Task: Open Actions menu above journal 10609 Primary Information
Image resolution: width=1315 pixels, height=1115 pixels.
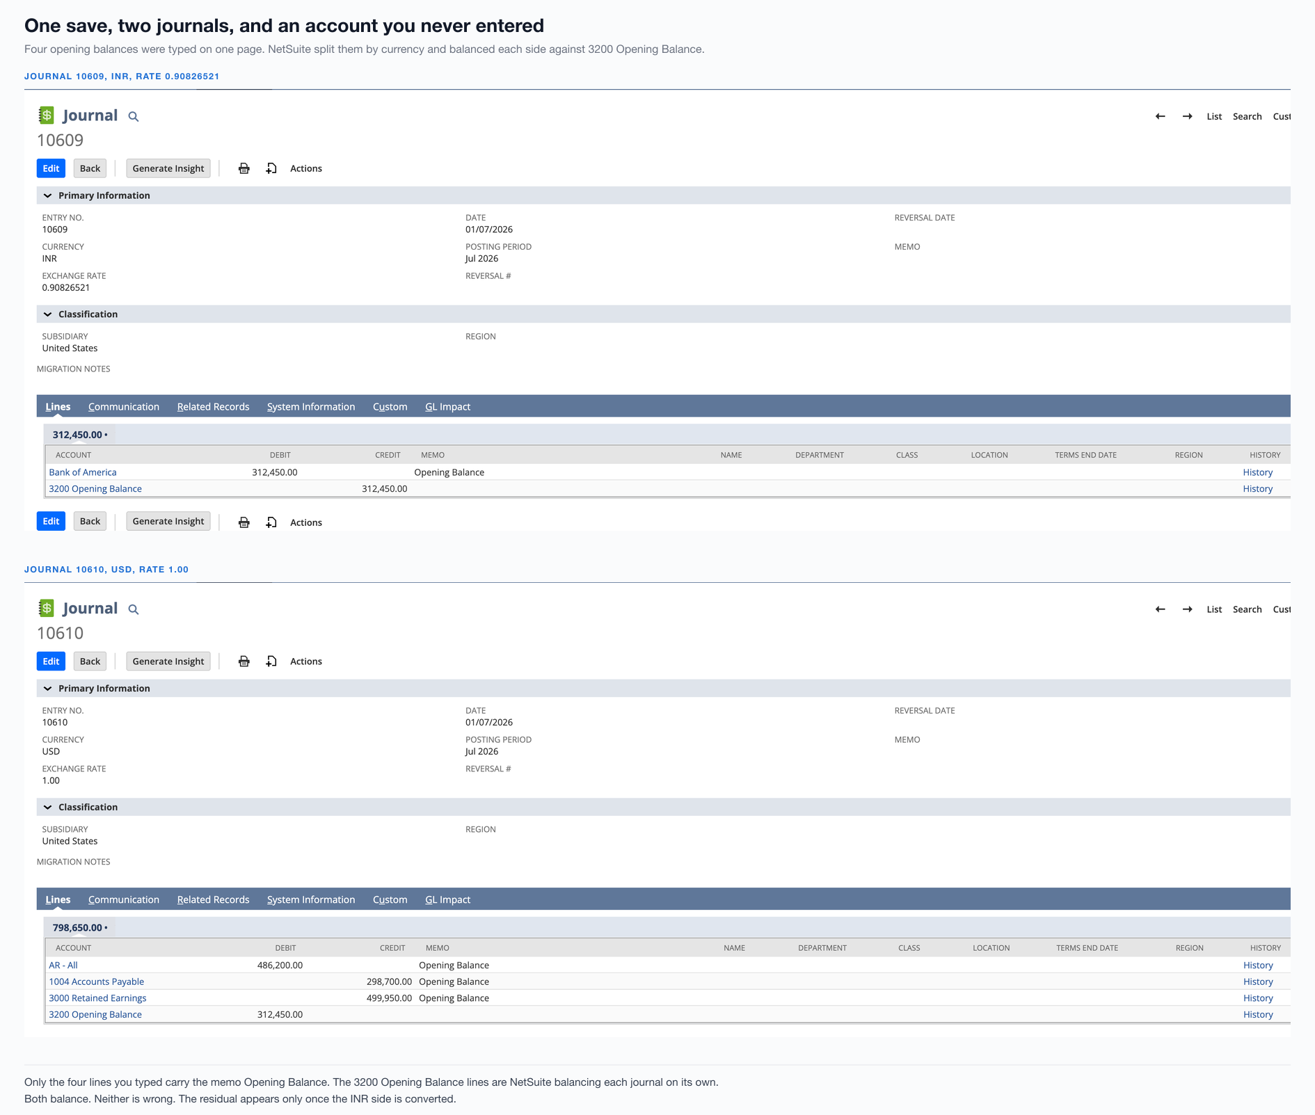Action: [x=306, y=168]
